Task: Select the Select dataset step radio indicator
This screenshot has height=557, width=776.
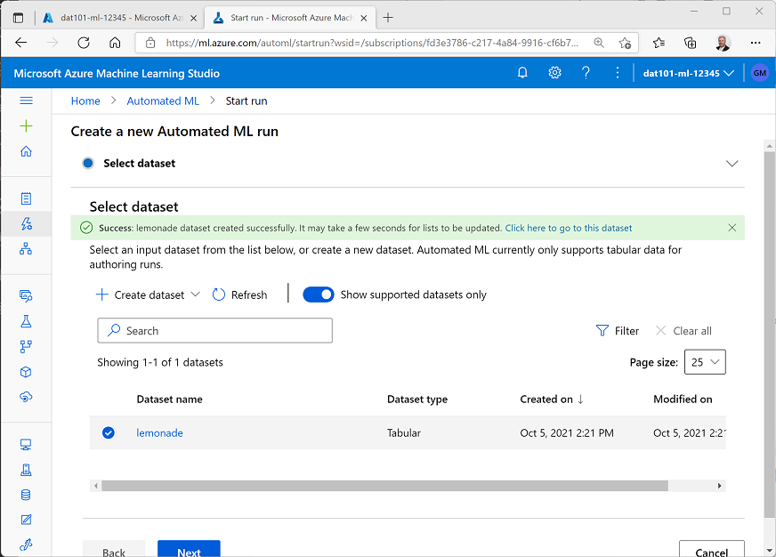Action: (x=87, y=163)
